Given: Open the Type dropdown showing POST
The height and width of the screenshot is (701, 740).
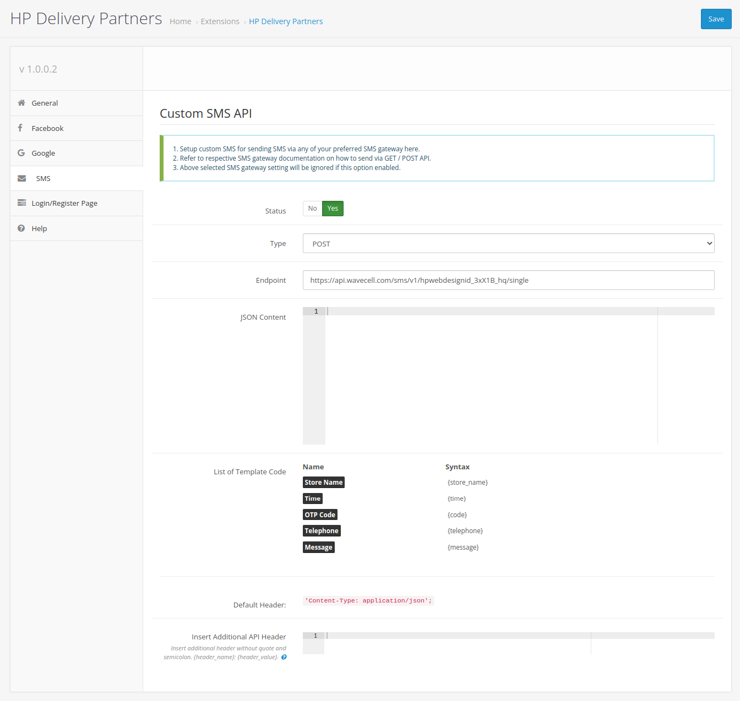Looking at the screenshot, I should pyautogui.click(x=508, y=244).
